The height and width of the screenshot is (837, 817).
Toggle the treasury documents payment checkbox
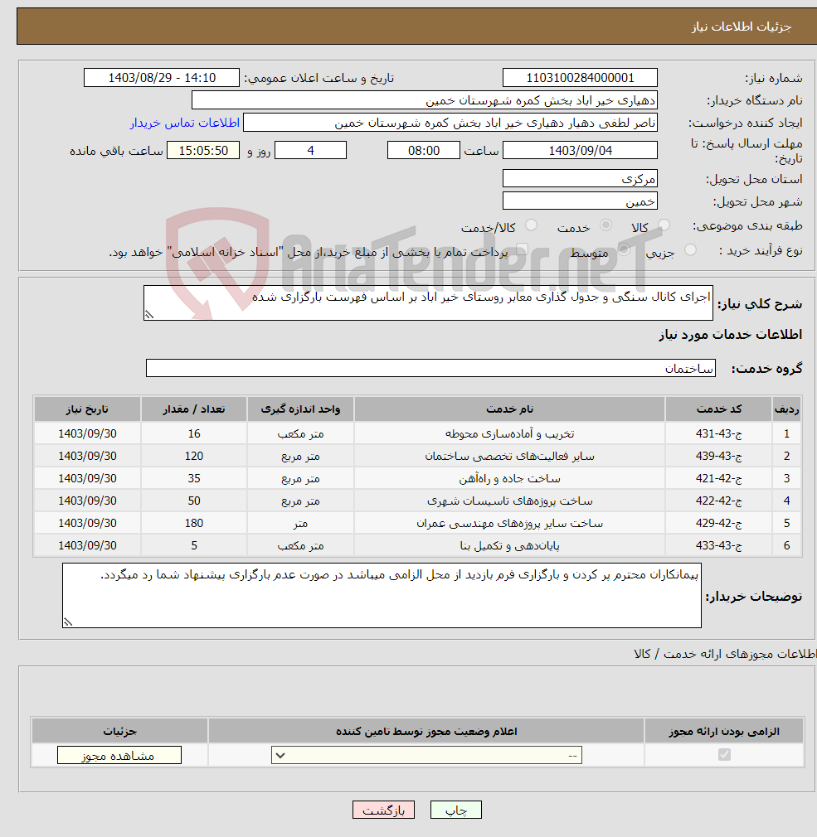click(x=522, y=249)
